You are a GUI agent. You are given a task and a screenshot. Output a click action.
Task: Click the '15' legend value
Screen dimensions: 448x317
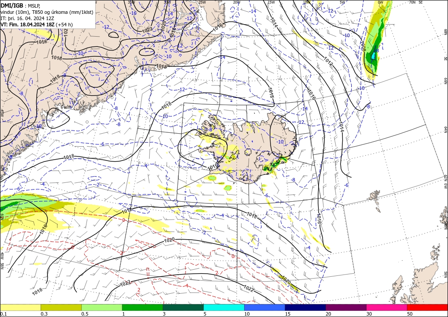pos(288,314)
